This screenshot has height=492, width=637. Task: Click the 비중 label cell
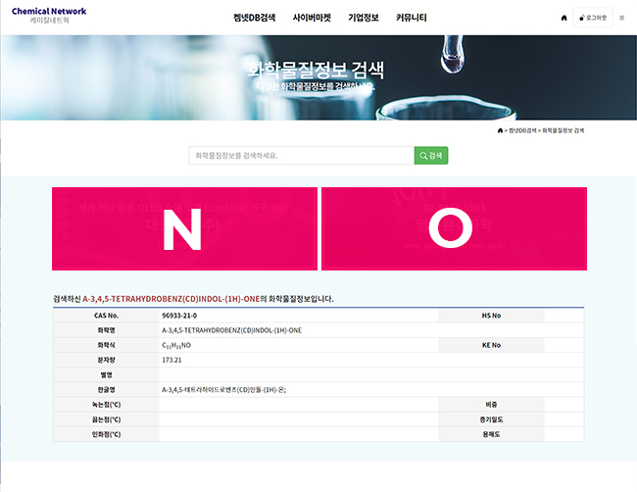pyautogui.click(x=491, y=405)
